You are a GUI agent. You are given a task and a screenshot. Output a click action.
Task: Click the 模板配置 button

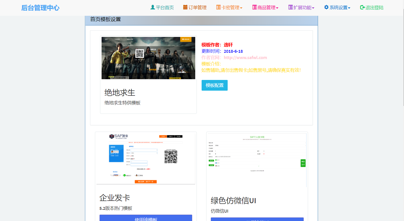tap(215, 85)
